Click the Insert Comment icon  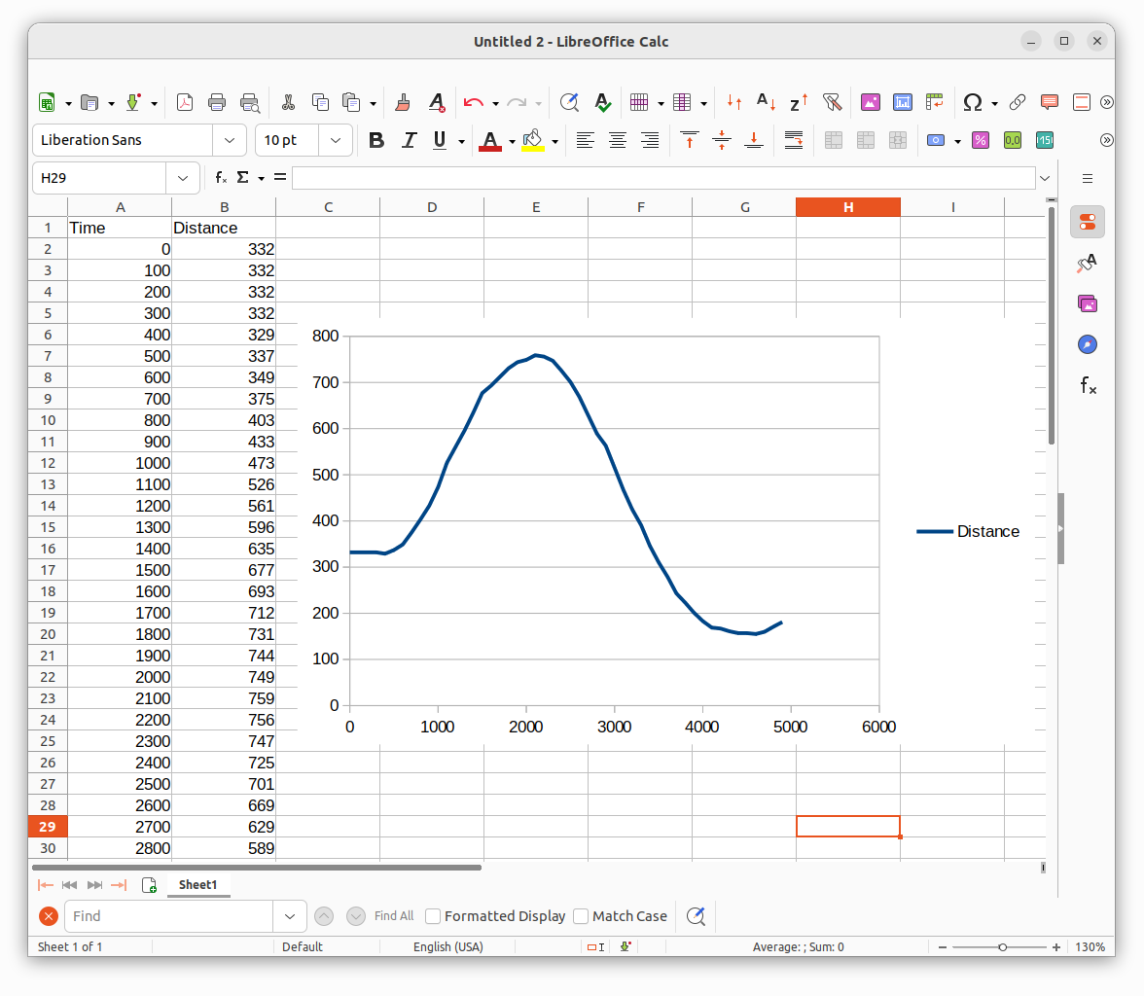pyautogui.click(x=1049, y=103)
